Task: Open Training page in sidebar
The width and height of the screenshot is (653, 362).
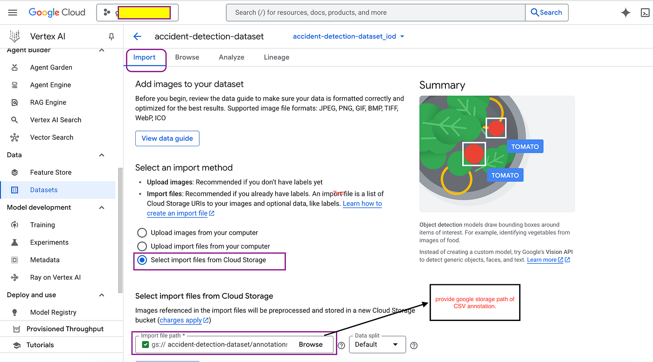Action: pos(42,225)
